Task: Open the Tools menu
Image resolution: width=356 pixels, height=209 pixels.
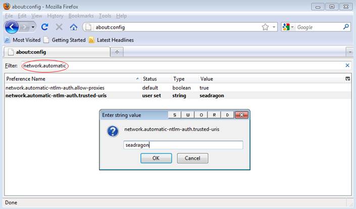Action: point(105,16)
